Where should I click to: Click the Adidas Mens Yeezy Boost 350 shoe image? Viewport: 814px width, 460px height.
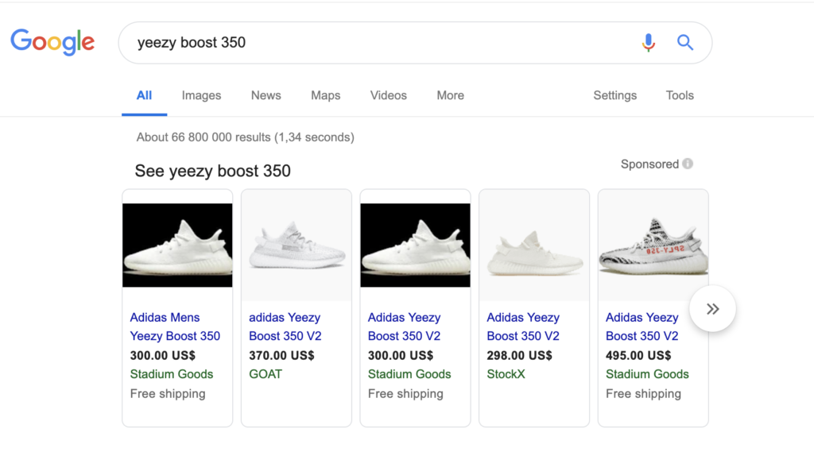pyautogui.click(x=177, y=245)
